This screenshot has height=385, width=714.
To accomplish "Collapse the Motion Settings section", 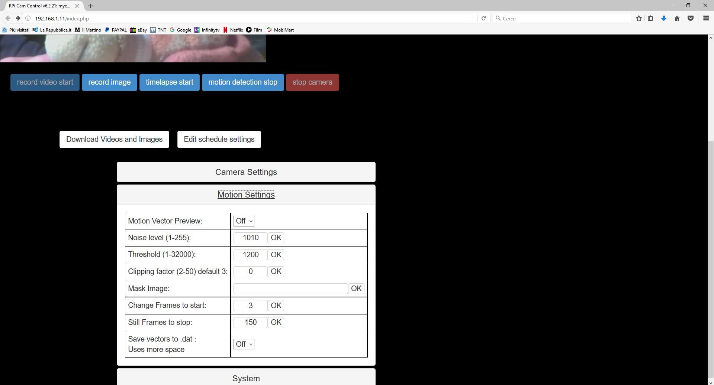I will (x=246, y=195).
